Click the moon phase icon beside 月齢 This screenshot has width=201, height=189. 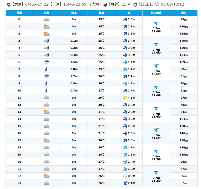coord(105,5)
